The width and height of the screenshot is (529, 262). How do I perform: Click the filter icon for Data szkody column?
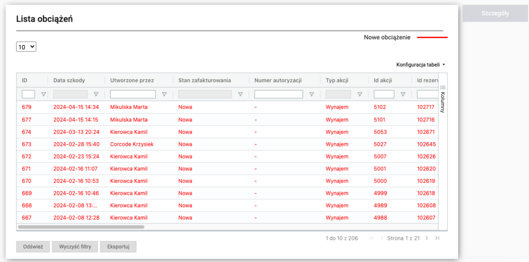point(96,95)
